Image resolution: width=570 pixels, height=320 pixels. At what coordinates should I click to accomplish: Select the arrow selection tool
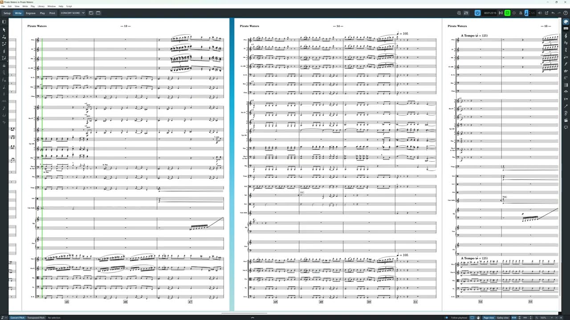pyautogui.click(x=4, y=30)
